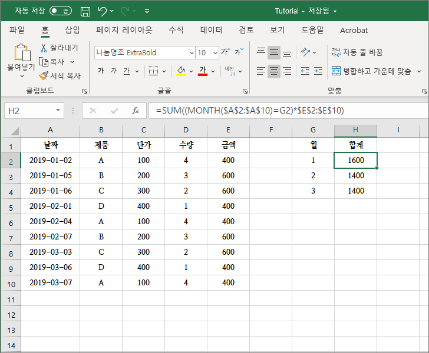Click insert function fx icon

pyautogui.click(x=136, y=111)
